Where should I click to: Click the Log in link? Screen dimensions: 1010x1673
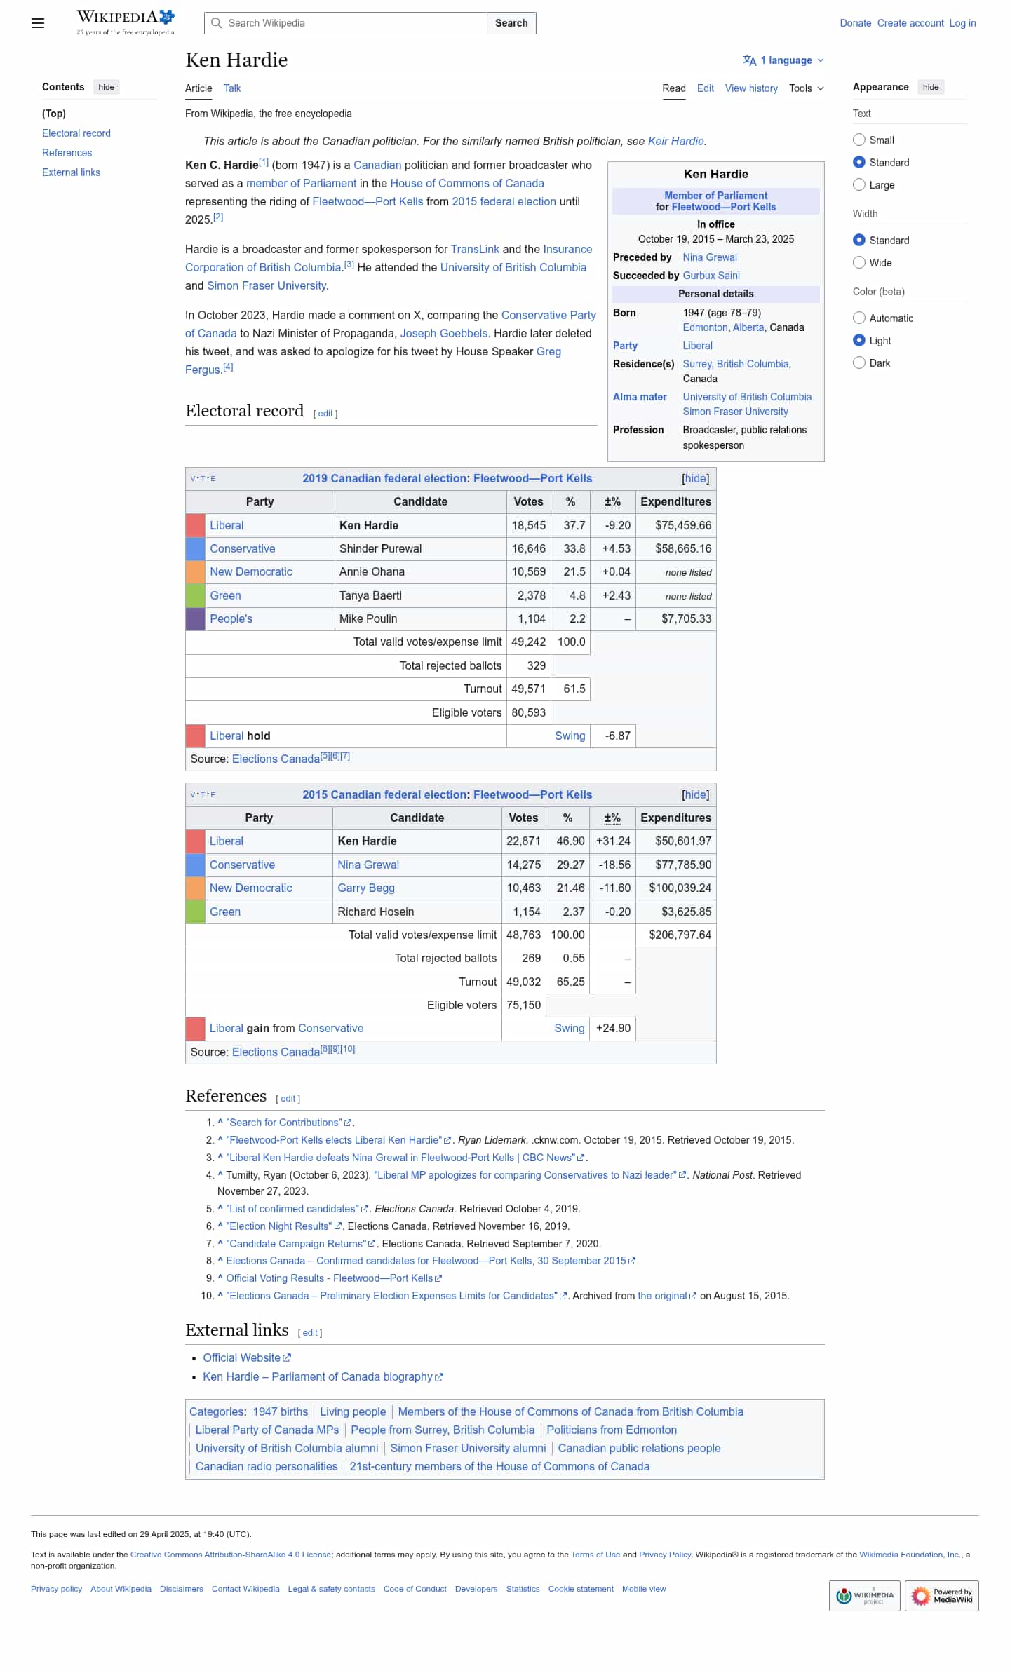point(962,23)
